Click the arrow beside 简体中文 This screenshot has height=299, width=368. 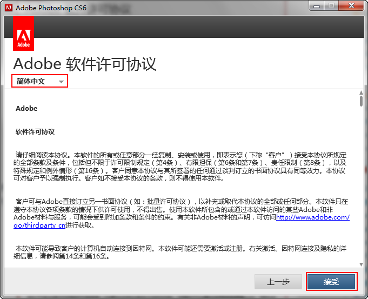[x=61, y=82]
